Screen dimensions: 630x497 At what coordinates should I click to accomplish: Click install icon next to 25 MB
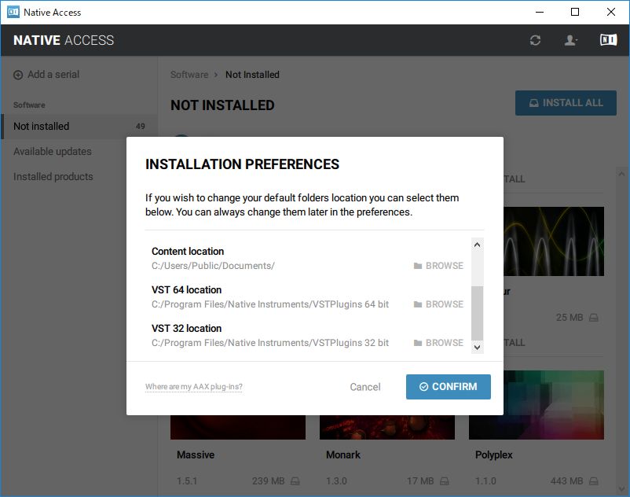594,318
